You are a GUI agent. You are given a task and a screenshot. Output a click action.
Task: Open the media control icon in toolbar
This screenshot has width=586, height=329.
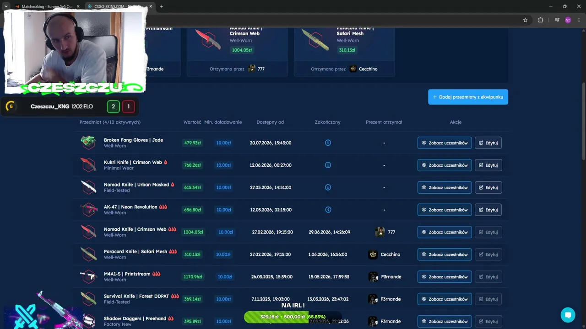point(557,20)
